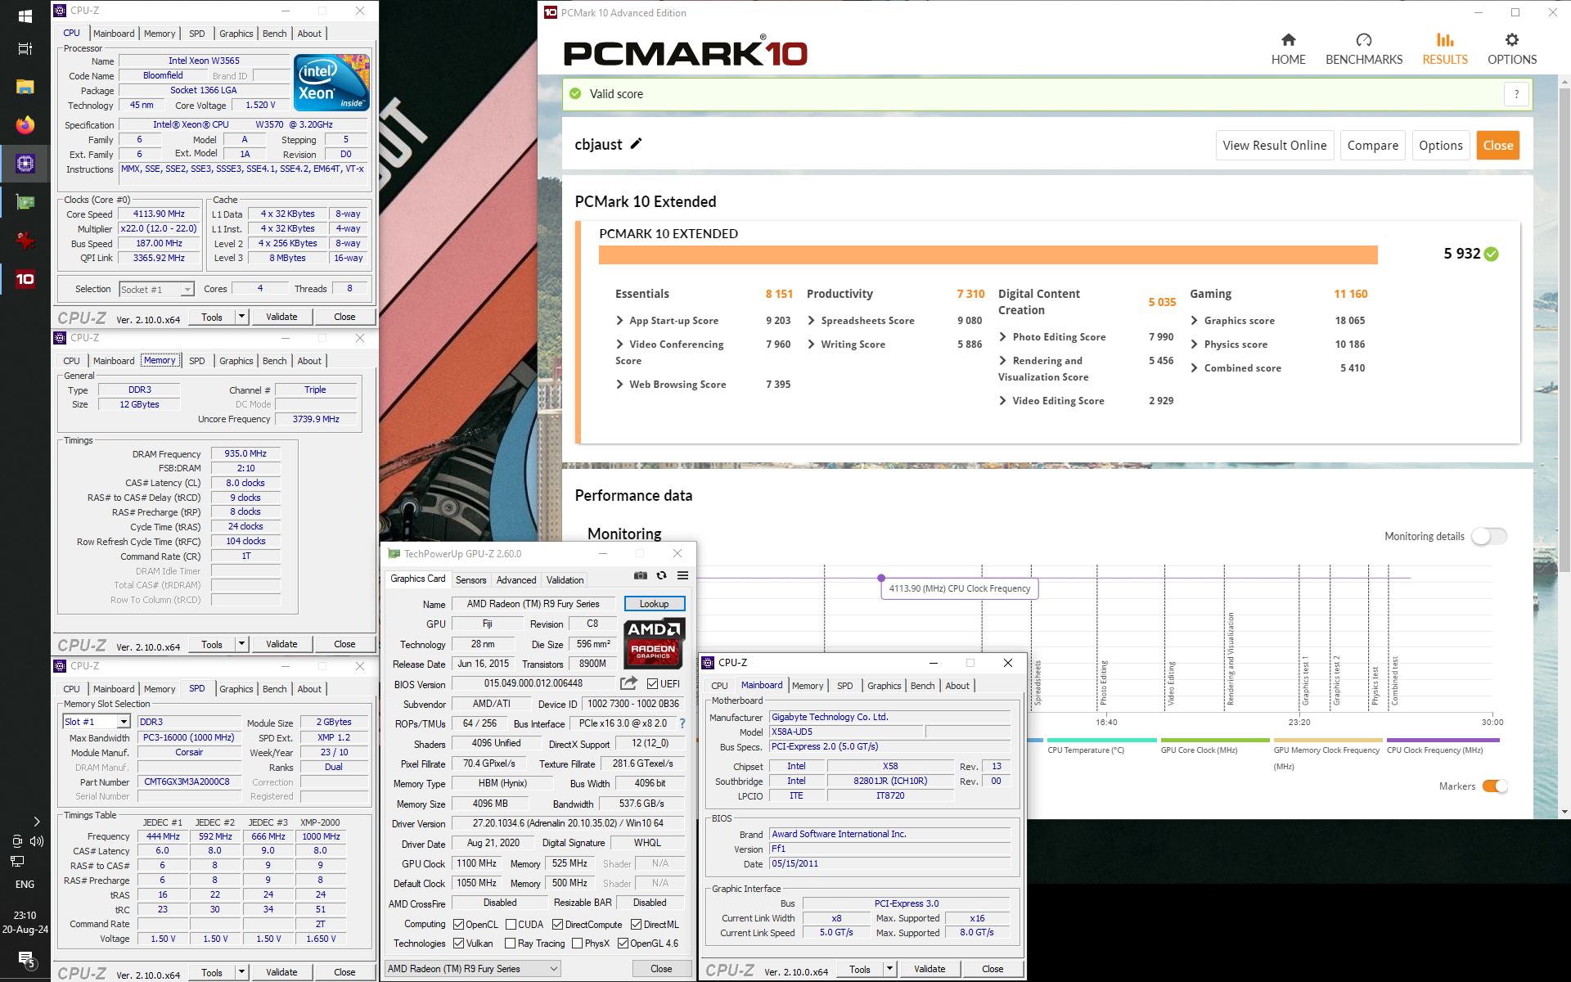The image size is (1571, 982).
Task: Open the GPU-Z hamburger menu
Action: tap(682, 575)
